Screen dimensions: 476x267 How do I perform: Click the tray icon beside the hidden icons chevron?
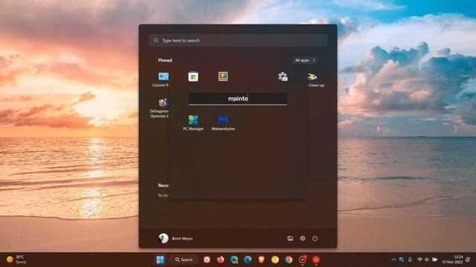click(402, 260)
